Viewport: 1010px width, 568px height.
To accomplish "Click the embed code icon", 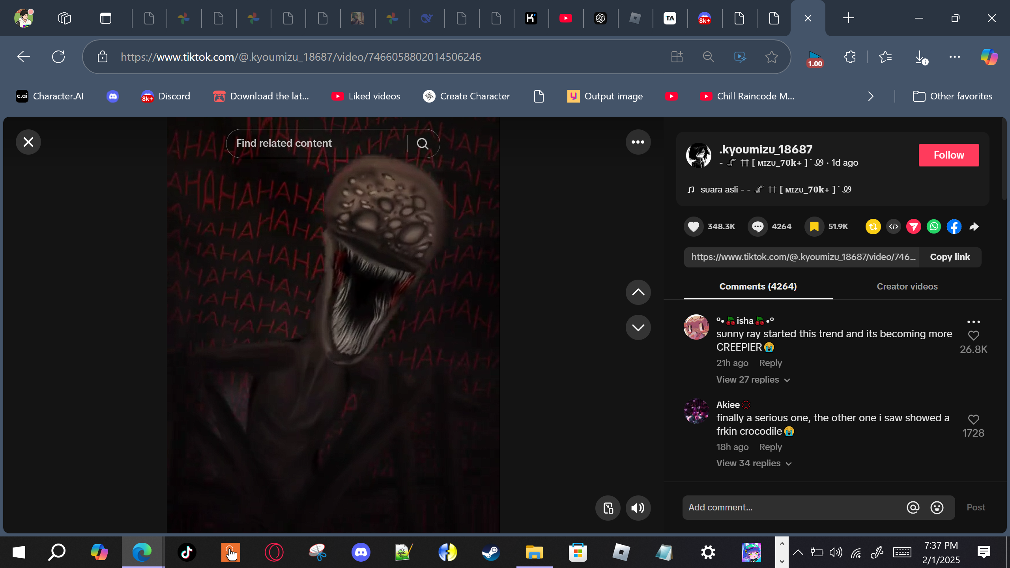I will [x=894, y=226].
